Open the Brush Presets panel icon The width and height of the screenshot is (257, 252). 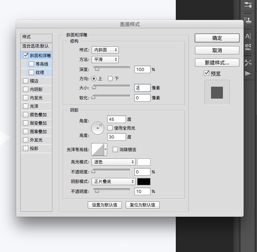(248, 5)
